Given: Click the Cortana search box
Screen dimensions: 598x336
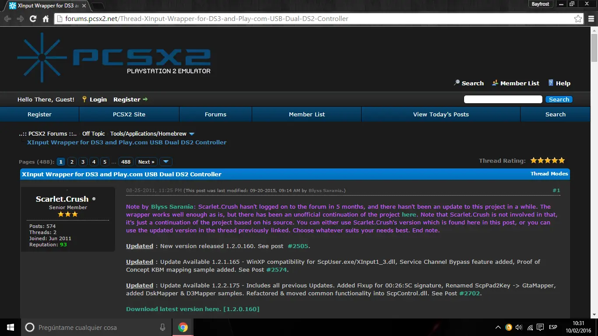Looking at the screenshot, I should coord(97,327).
